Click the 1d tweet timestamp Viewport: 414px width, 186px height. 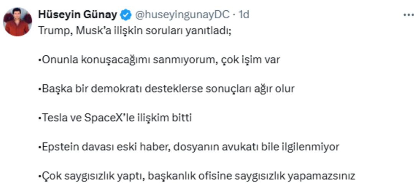coord(244,15)
